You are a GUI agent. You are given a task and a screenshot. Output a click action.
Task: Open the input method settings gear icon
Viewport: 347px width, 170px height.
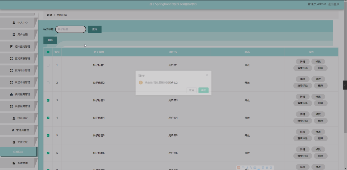click(271, 167)
